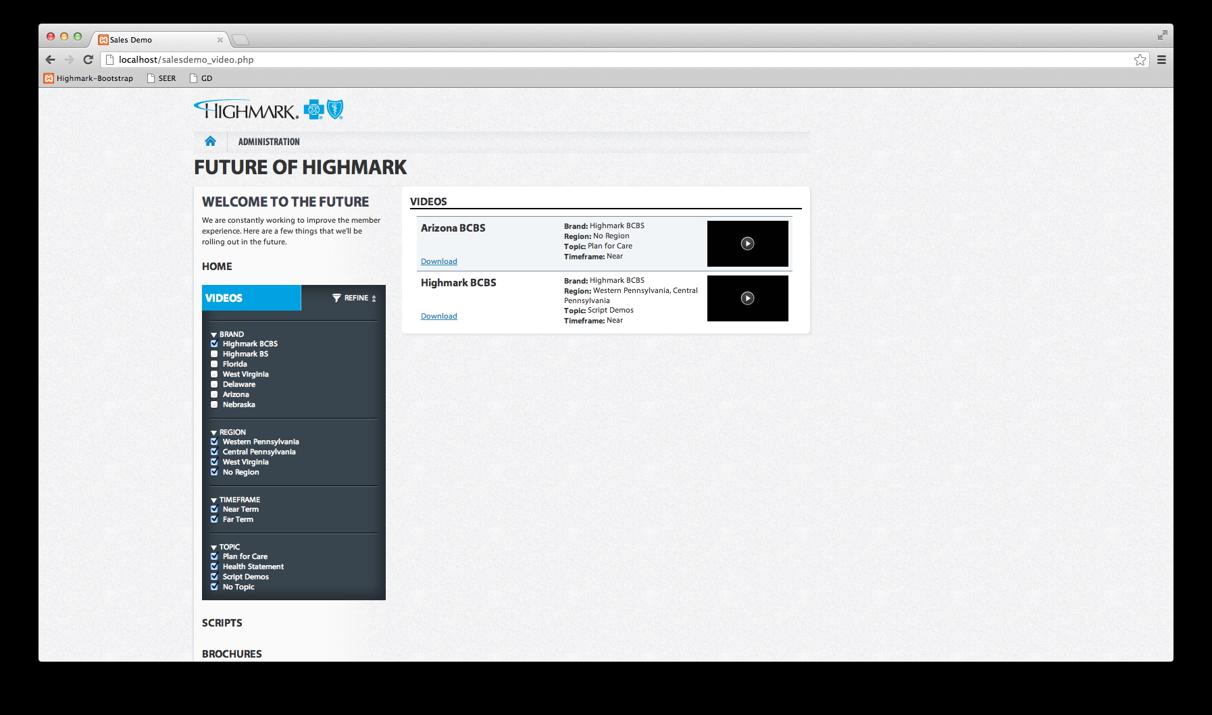Open the ADMINISTRATION menu item
This screenshot has height=715, width=1212.
click(269, 142)
